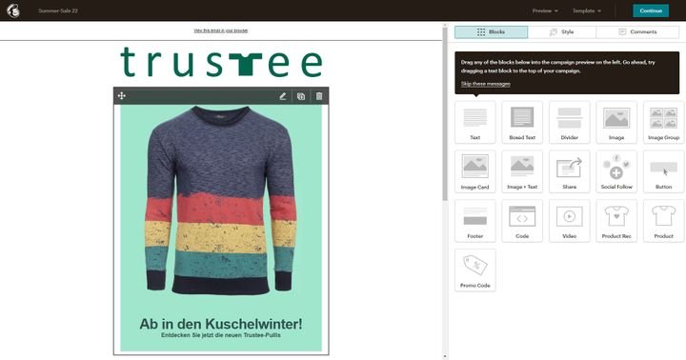The image size is (686, 360).
Task: Click 'Entdecken Sie jetzt die neuen Trustee-Pullis' text
Action: tap(221, 335)
